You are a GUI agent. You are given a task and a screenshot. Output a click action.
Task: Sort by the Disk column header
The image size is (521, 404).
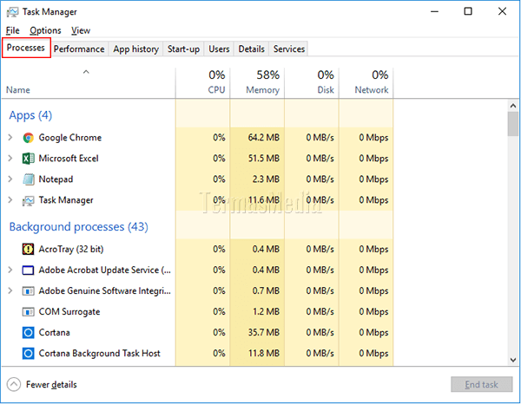click(312, 83)
